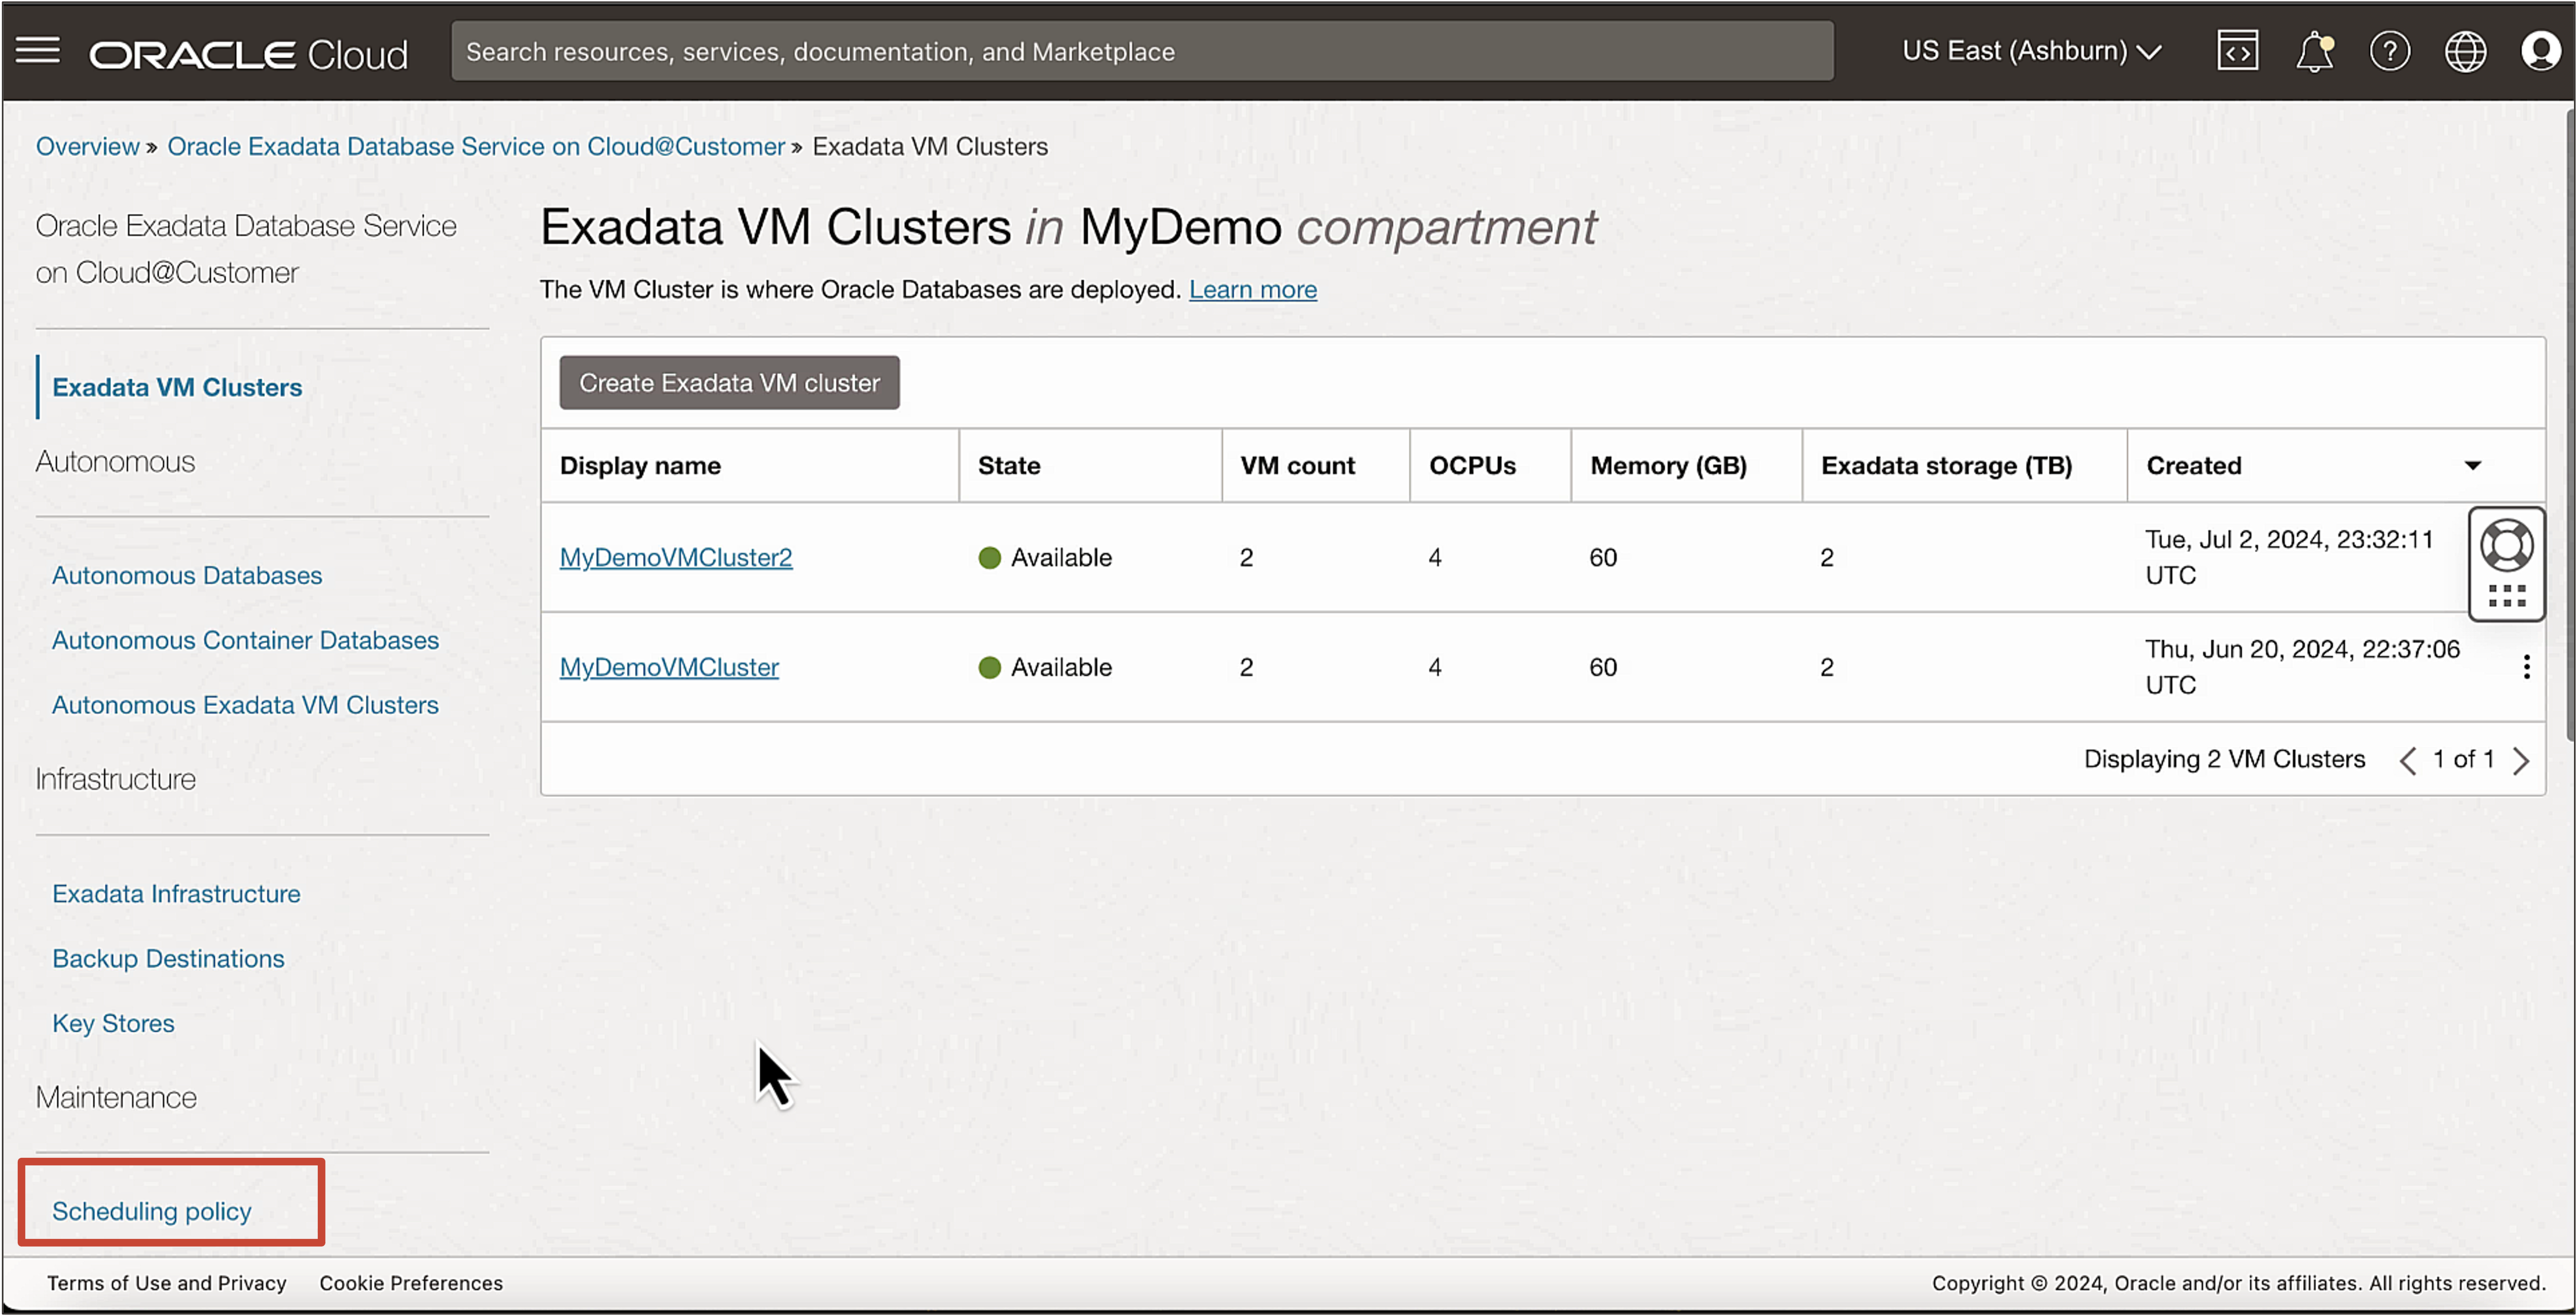Click the Learn more link
2576x1315 pixels.
coord(1252,290)
